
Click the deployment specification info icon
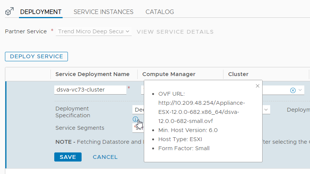(135, 120)
